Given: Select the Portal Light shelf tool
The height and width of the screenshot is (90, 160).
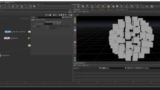Looking at the screenshot, I should 126,7.
